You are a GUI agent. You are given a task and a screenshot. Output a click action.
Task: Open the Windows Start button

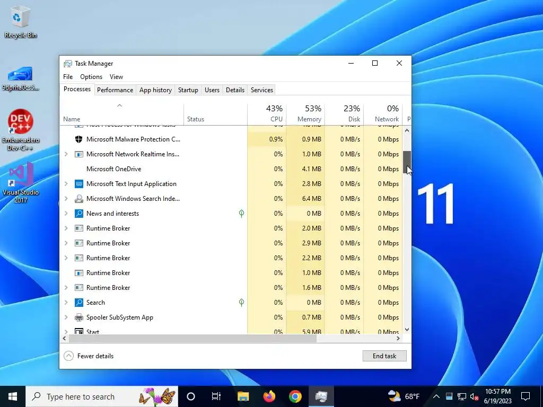point(13,396)
